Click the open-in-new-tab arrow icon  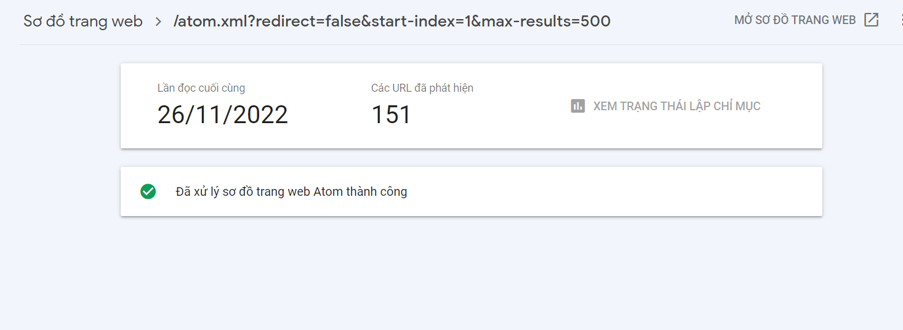(x=871, y=20)
